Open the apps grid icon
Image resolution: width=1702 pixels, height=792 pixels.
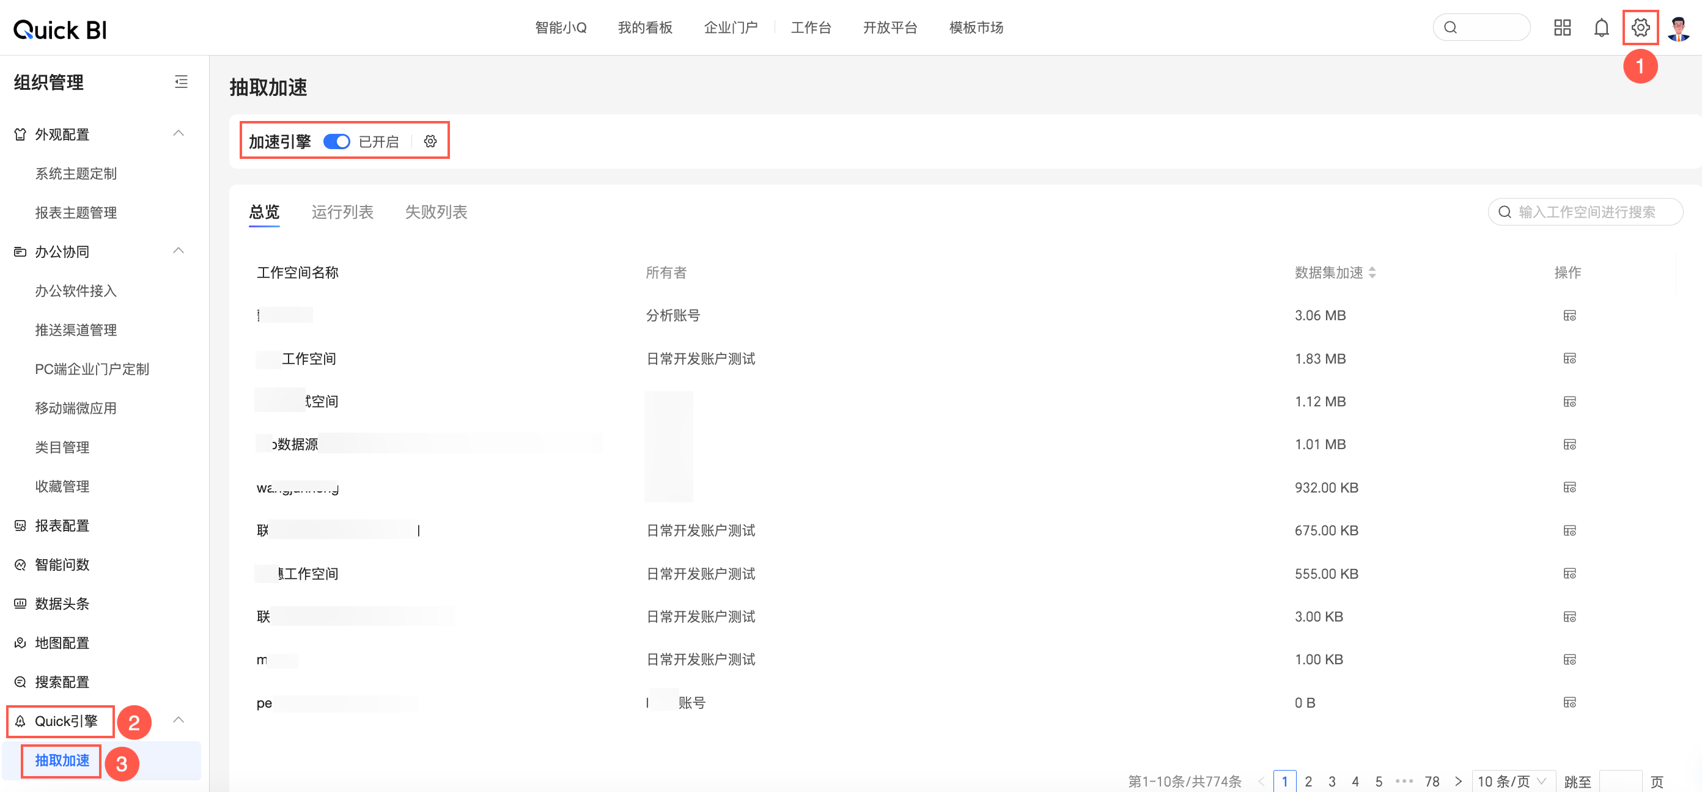(1562, 28)
